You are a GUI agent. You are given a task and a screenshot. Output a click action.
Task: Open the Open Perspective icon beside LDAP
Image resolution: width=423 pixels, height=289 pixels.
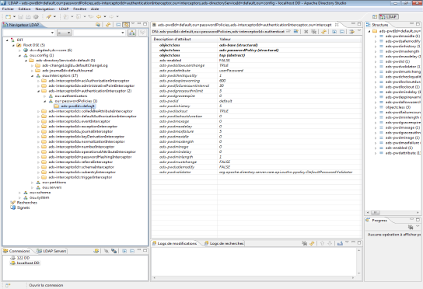[375, 17]
